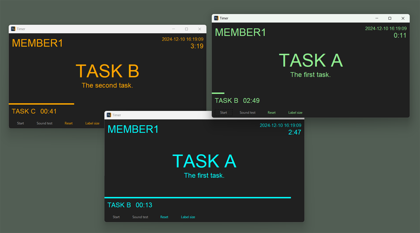Click 'The second task.' description

point(107,85)
